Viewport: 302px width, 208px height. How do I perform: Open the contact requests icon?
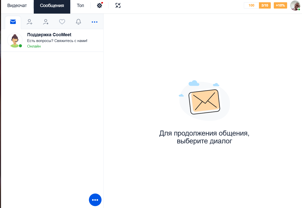pos(46,22)
